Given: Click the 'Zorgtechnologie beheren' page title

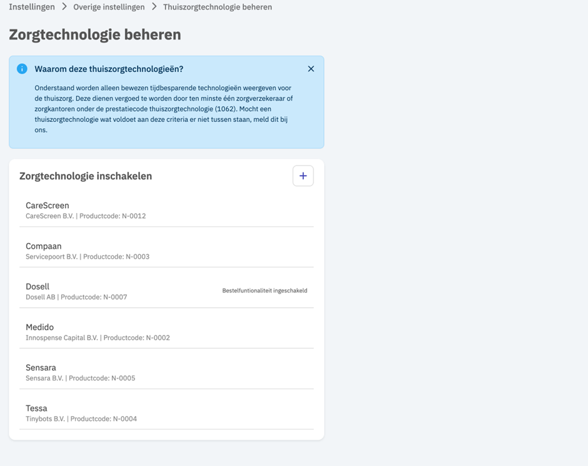Looking at the screenshot, I should tap(95, 34).
